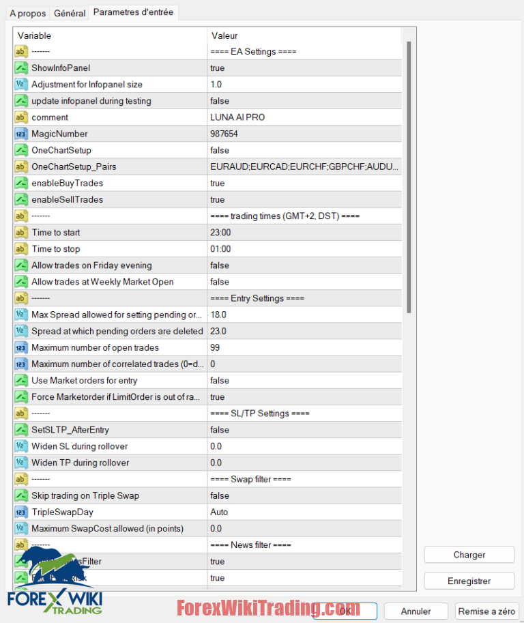Select the spread deletion value 23.0
Viewport: 524px width, 623px height.
tap(305, 331)
